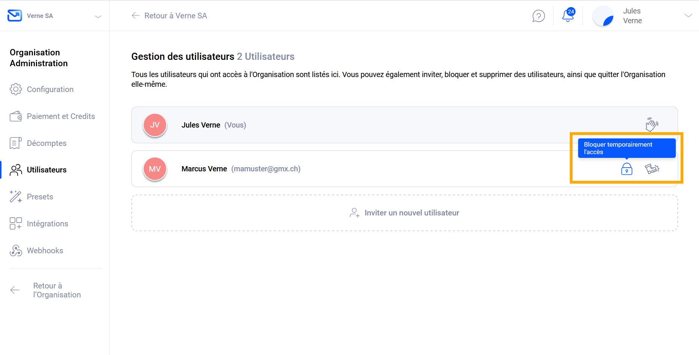Click the waving hand leave organisation icon

pos(651,125)
